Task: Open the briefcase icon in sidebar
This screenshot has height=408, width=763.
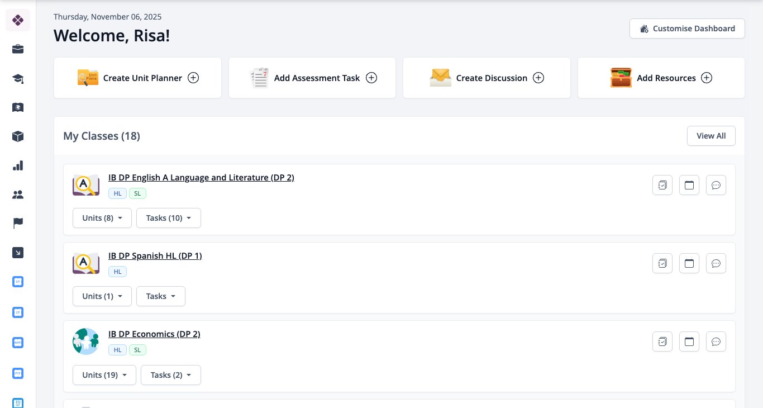Action: click(x=18, y=49)
